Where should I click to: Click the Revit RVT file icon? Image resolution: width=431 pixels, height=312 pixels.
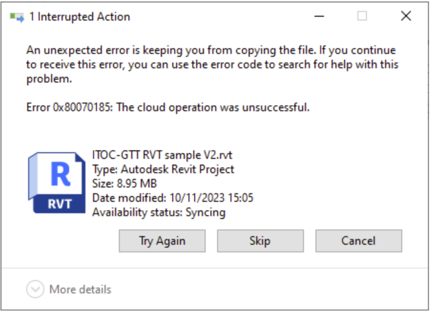[x=57, y=183]
